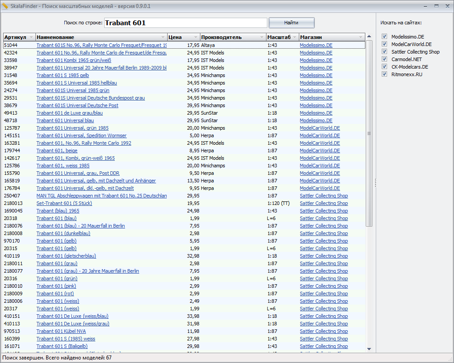Viewport: 454px width, 363px height.
Task: Click the splitter grip beside the sites panel
Action: point(376,182)
